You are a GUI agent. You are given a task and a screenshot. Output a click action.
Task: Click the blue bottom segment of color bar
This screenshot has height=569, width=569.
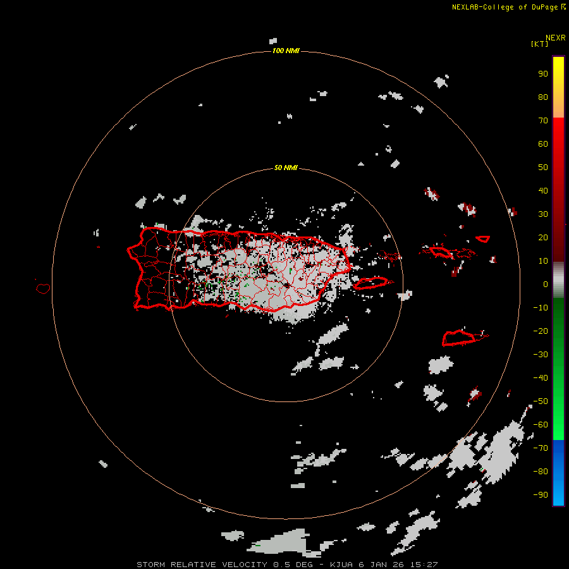click(558, 473)
